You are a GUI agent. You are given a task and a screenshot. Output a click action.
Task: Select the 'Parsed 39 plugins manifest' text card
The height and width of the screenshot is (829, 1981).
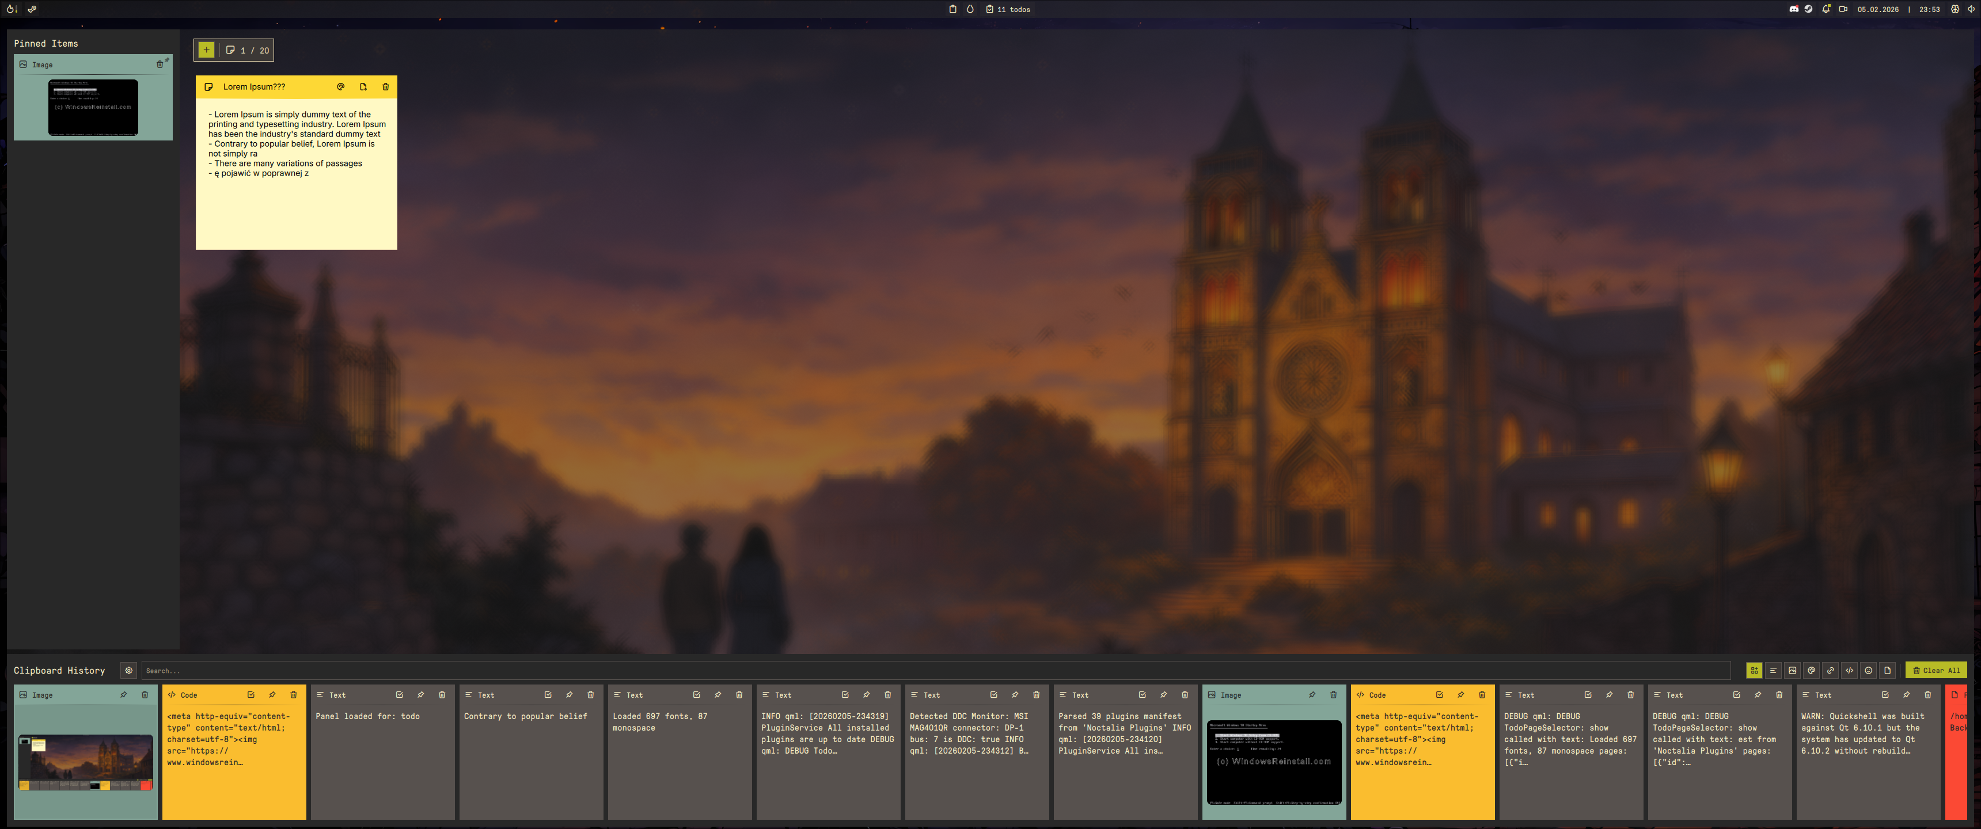pos(1125,751)
